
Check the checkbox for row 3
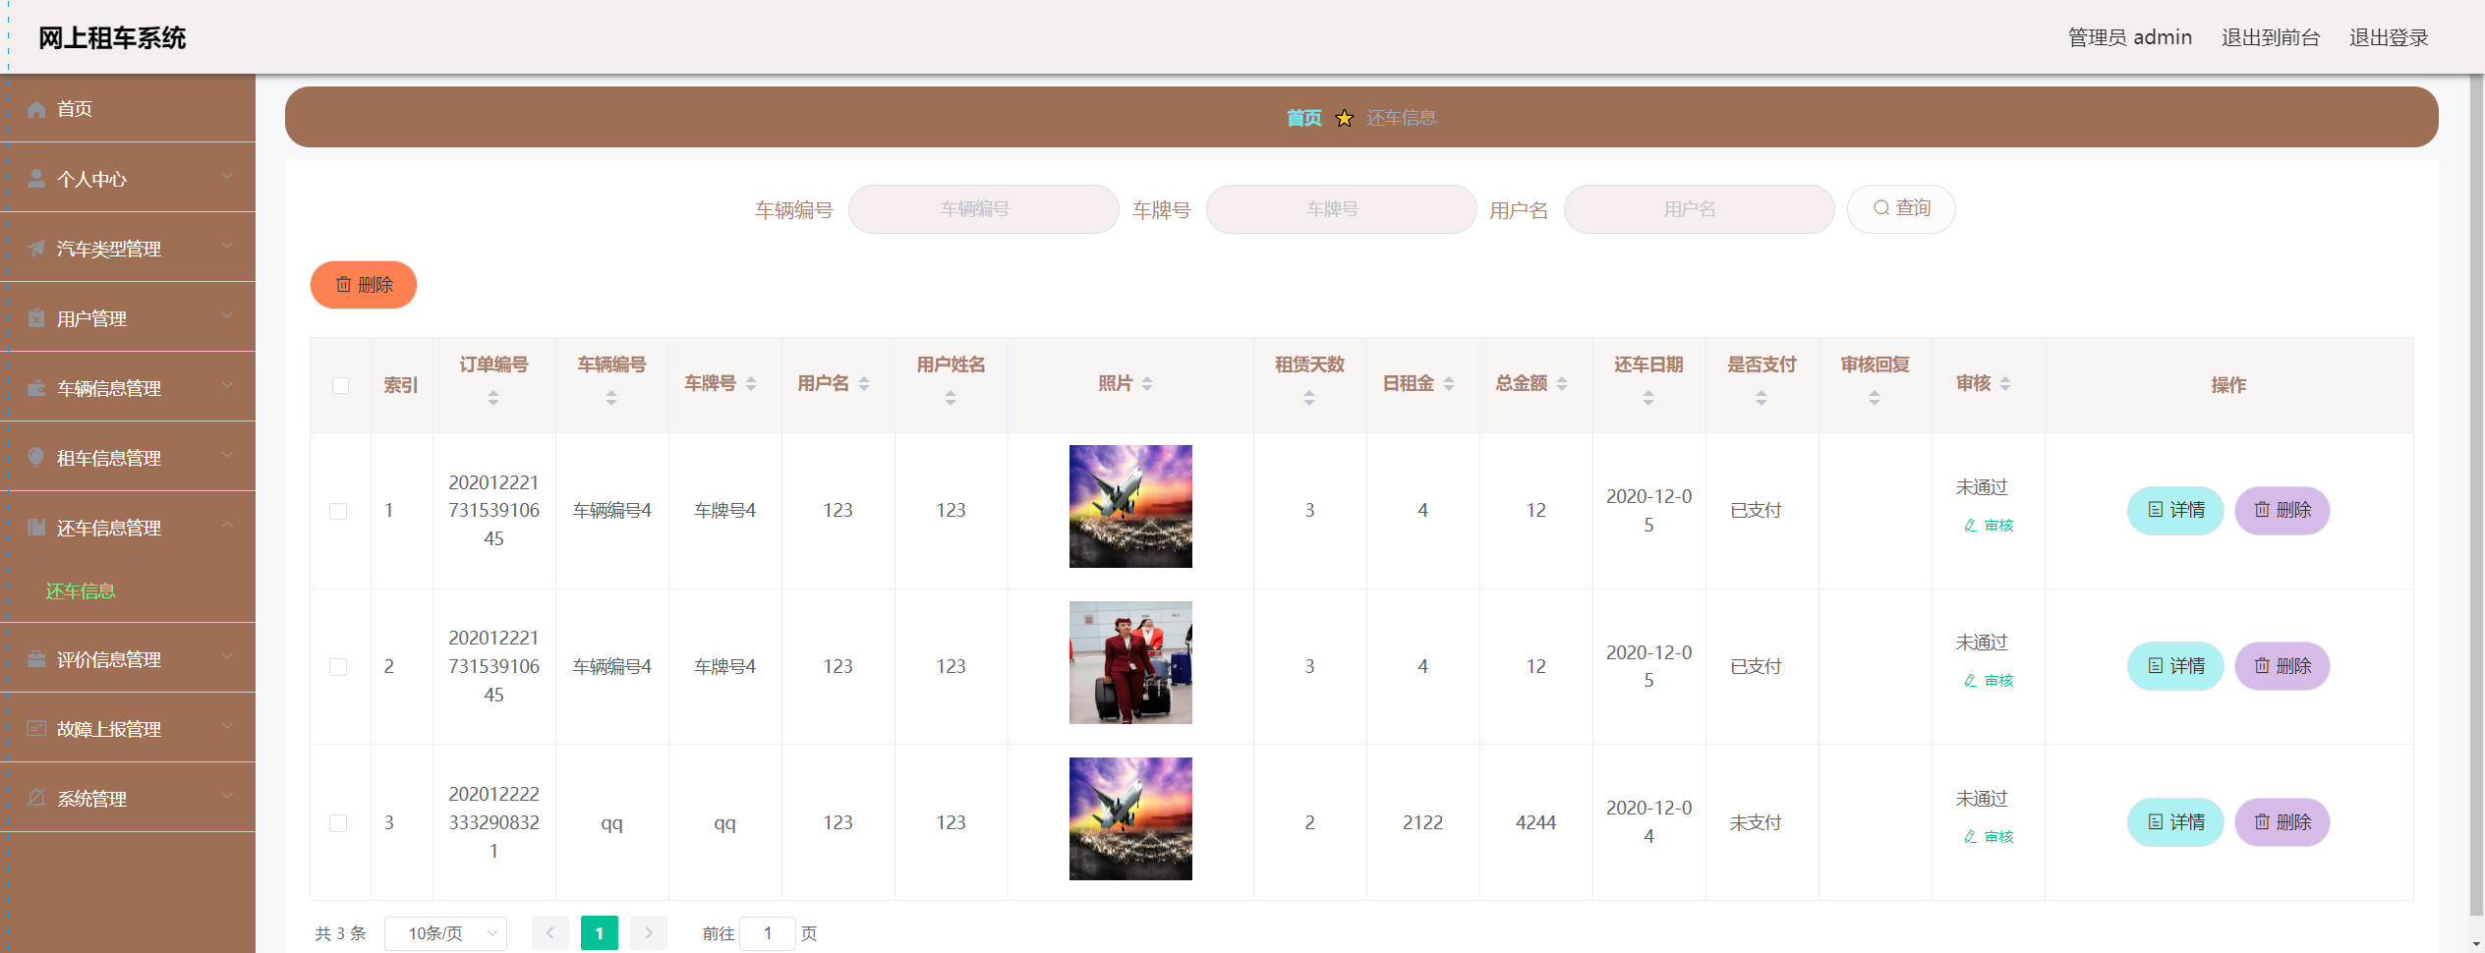click(338, 823)
